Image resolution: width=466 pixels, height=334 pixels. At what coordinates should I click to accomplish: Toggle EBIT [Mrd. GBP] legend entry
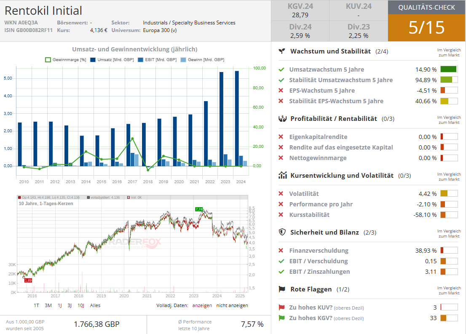coord(157,60)
